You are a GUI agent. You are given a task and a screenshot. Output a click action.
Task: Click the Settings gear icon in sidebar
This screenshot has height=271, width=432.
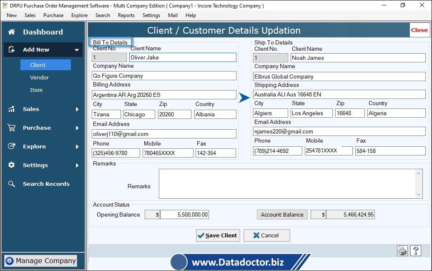pyautogui.click(x=12, y=165)
